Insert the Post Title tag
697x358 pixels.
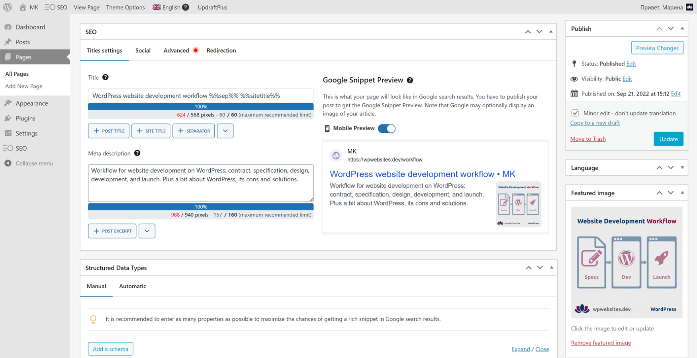coord(109,131)
